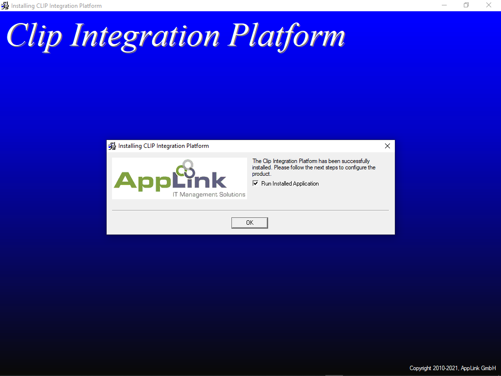This screenshot has width=501, height=376.
Task: Close the main installer window
Action: click(x=489, y=5)
